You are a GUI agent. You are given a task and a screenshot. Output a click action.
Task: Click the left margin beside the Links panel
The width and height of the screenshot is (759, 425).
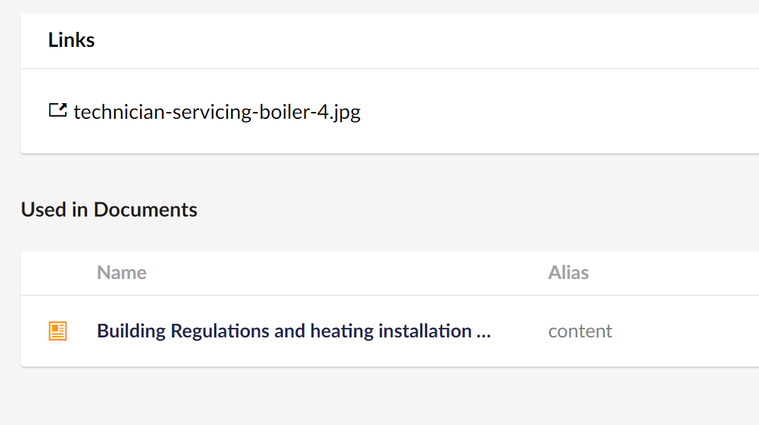[10, 83]
